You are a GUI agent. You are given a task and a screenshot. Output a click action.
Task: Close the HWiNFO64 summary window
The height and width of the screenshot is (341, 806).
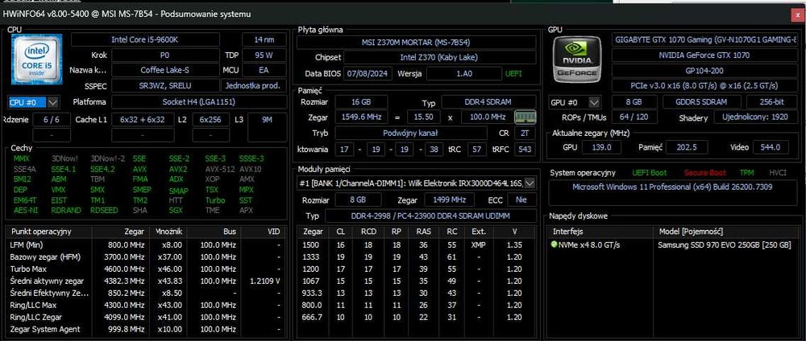(798, 15)
